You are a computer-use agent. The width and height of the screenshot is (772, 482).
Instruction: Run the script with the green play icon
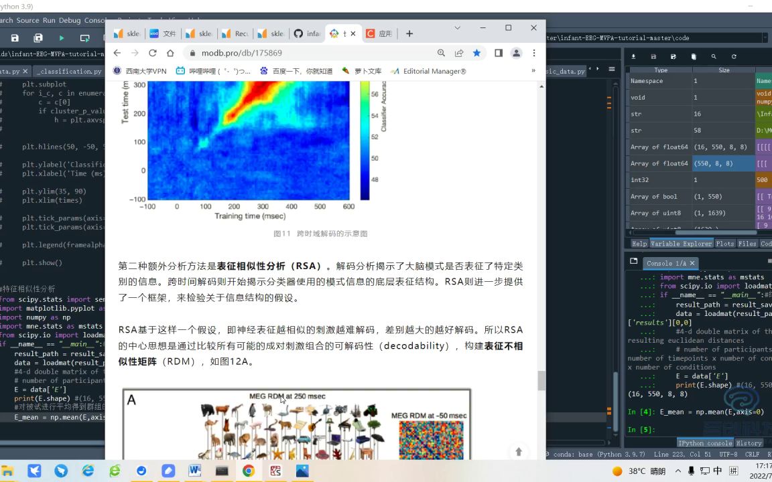[x=60, y=38]
